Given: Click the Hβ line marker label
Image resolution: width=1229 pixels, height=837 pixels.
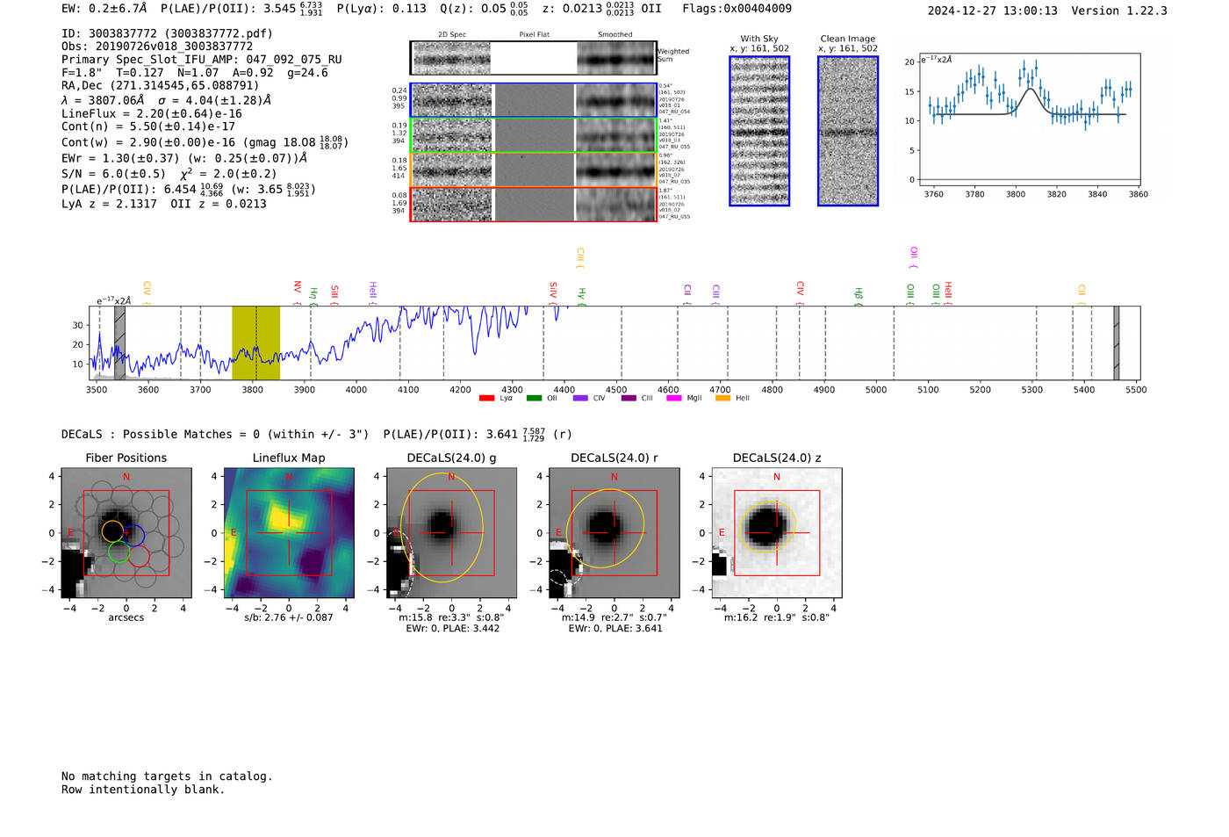Looking at the screenshot, I should click(x=859, y=296).
